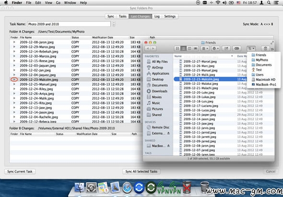
Task: Open the Action gear dropdown in Finder toolbar
Action: [215, 48]
